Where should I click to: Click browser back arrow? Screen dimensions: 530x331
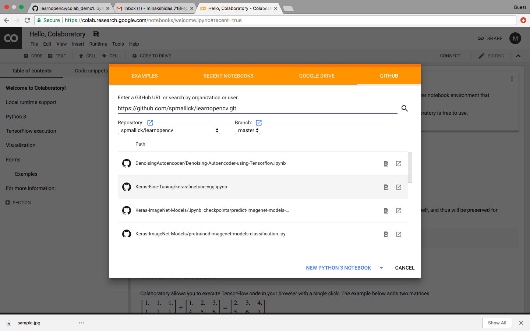click(6, 20)
